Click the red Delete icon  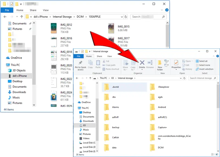click(x=142, y=63)
